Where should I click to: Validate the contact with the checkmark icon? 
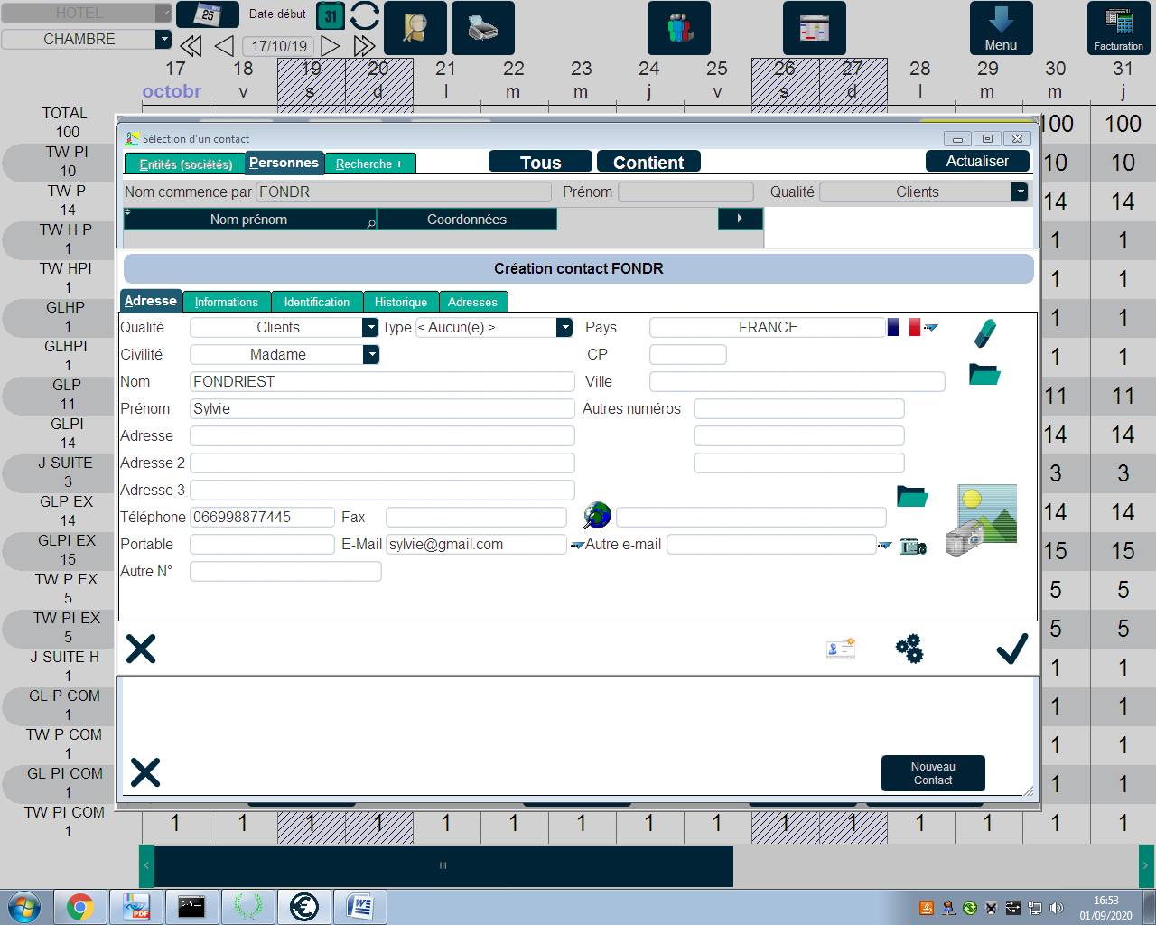(x=1011, y=649)
